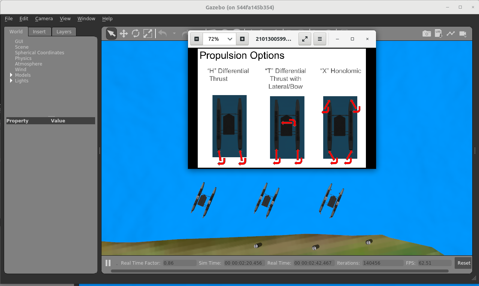
Task: Take a screenshot with camera icon
Action: (x=427, y=33)
